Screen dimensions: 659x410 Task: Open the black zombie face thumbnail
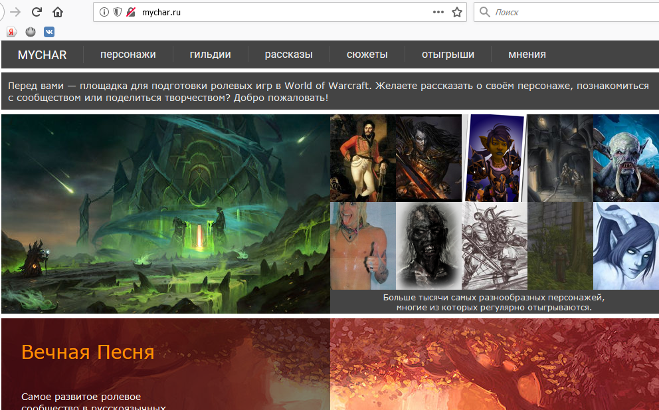(x=428, y=246)
